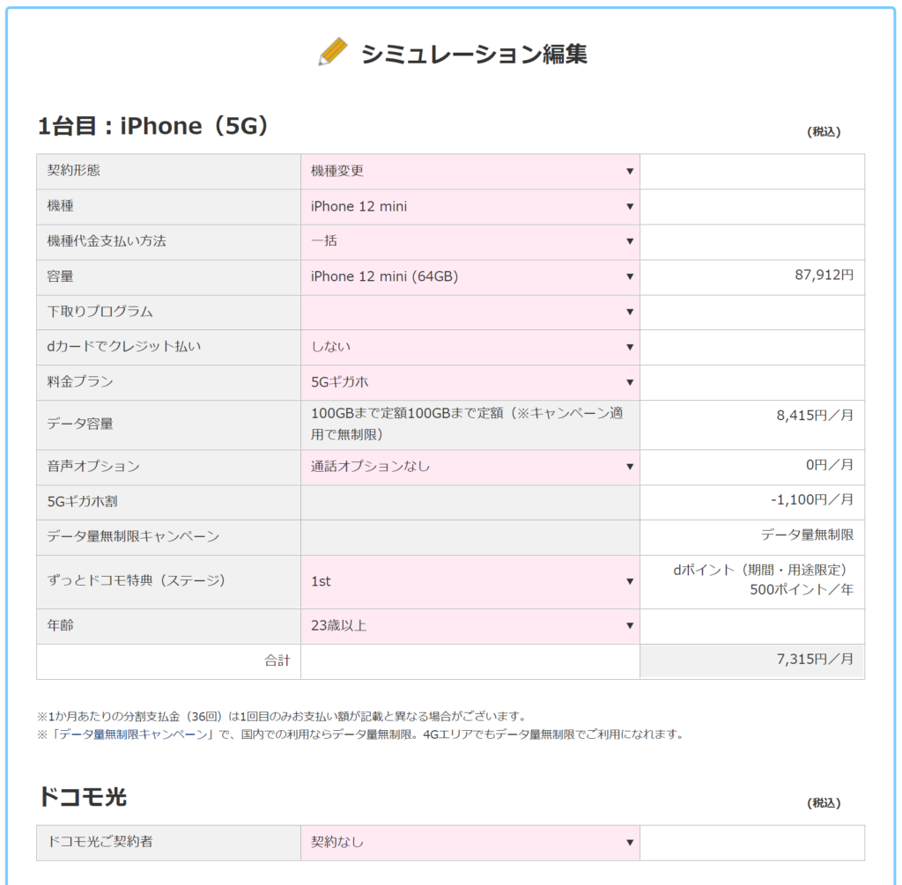Click the シミュレーション編集 heading text
This screenshot has width=902, height=885.
(474, 54)
